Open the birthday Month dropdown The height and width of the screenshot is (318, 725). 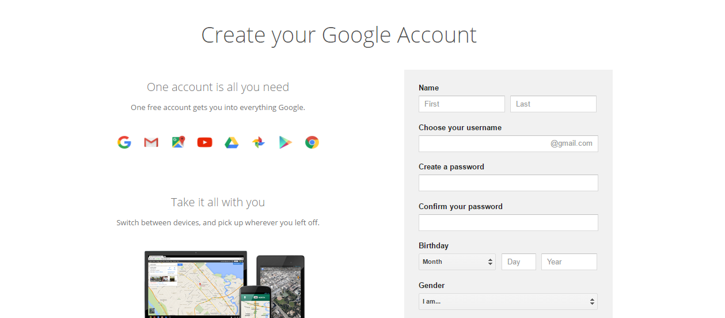[x=457, y=262]
